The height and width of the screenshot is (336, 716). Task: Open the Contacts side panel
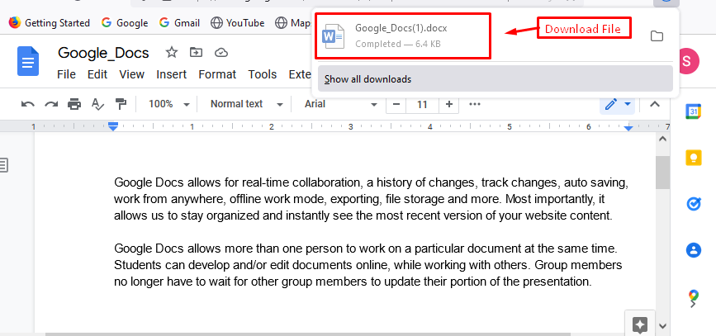[693, 250]
